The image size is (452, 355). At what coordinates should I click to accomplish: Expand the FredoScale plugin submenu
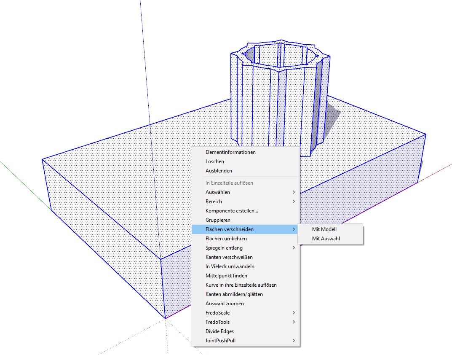(x=217, y=313)
